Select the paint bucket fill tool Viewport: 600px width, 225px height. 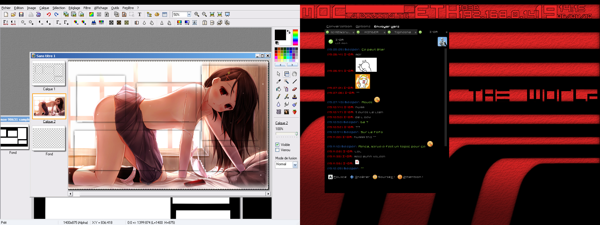279,89
